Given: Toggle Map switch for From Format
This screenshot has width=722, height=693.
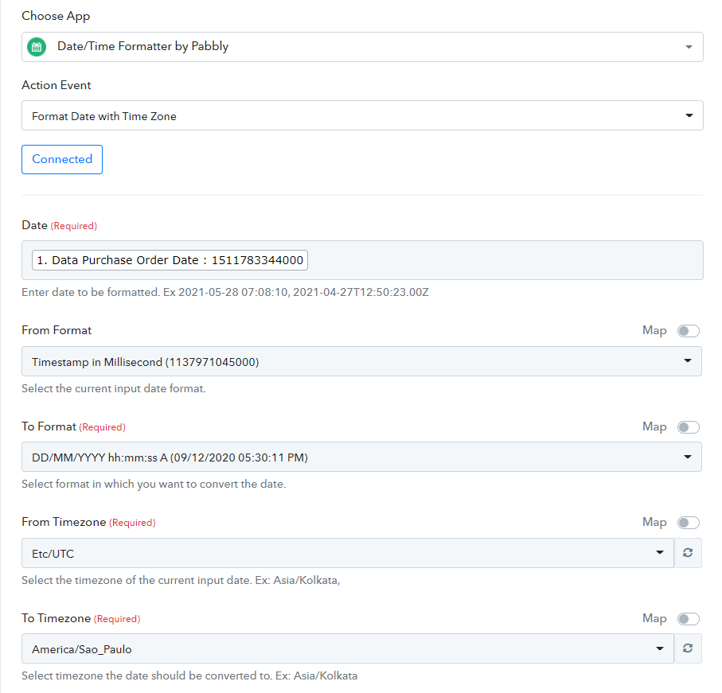Looking at the screenshot, I should (688, 331).
